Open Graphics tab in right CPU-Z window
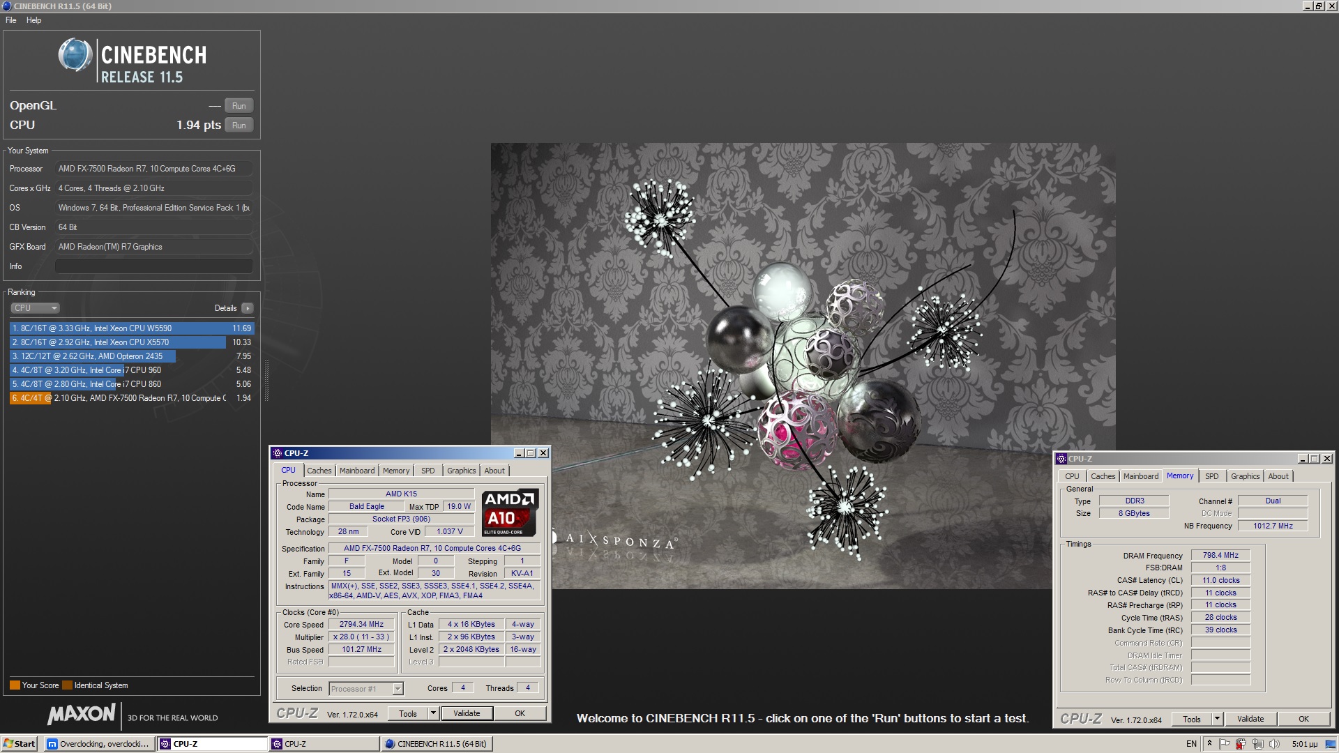The height and width of the screenshot is (753, 1339). coord(1246,476)
